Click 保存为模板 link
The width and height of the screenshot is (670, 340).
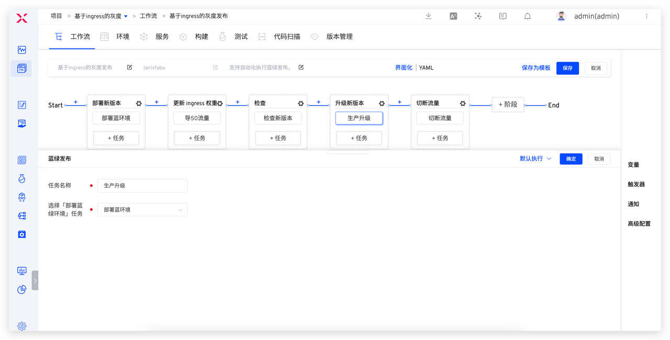tap(536, 68)
